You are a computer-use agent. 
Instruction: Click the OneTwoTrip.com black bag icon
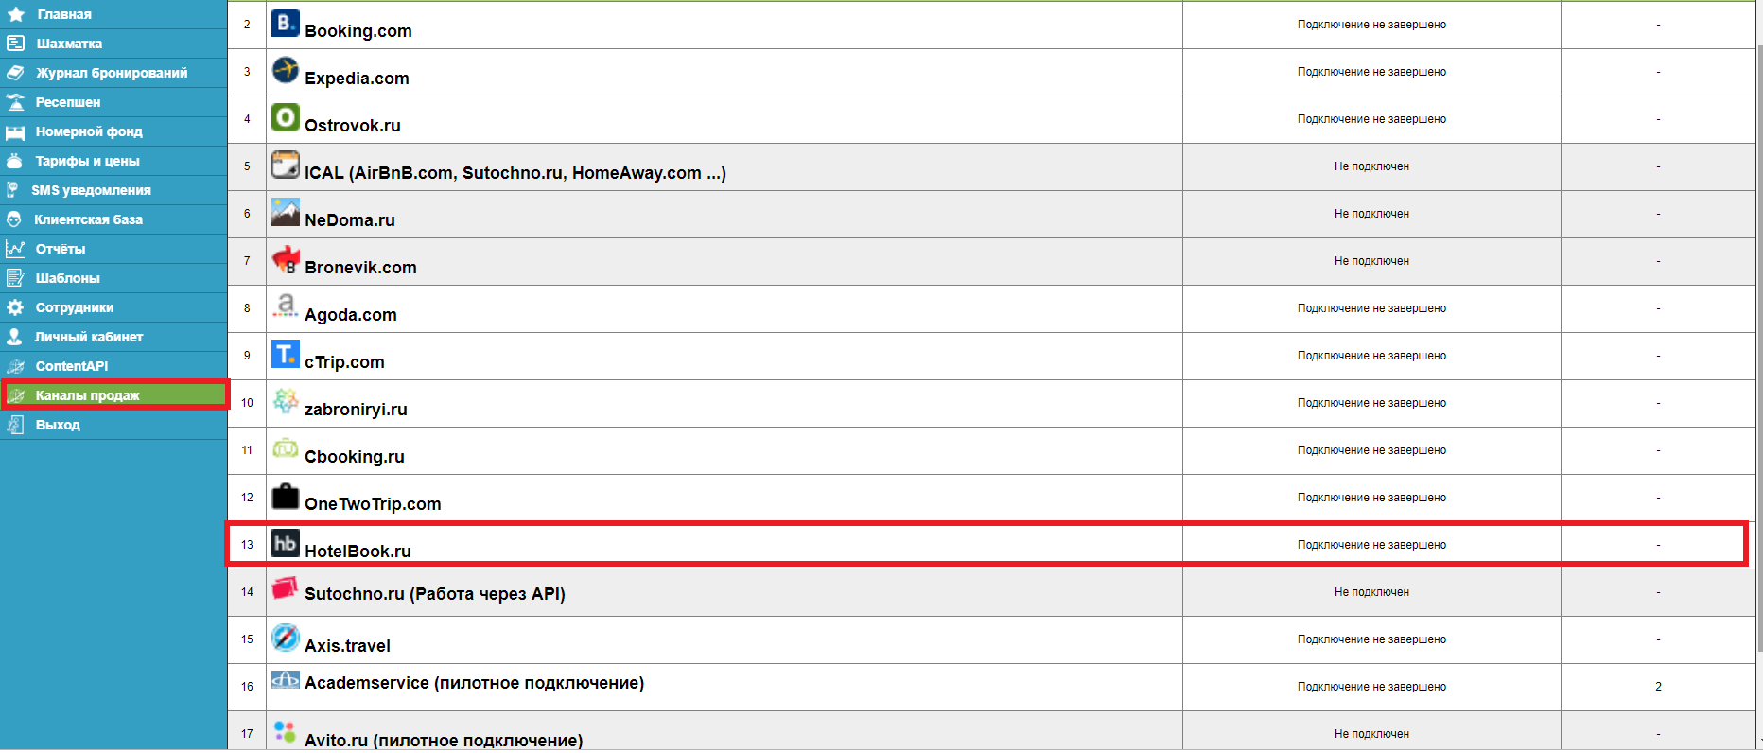[286, 496]
